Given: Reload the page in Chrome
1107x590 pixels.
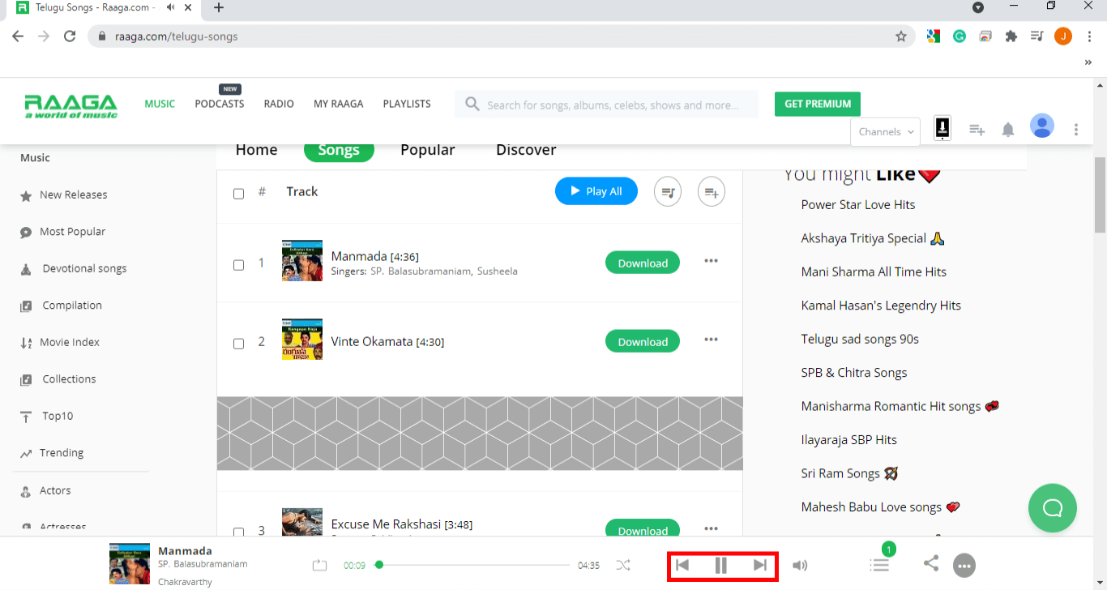Looking at the screenshot, I should [x=70, y=36].
